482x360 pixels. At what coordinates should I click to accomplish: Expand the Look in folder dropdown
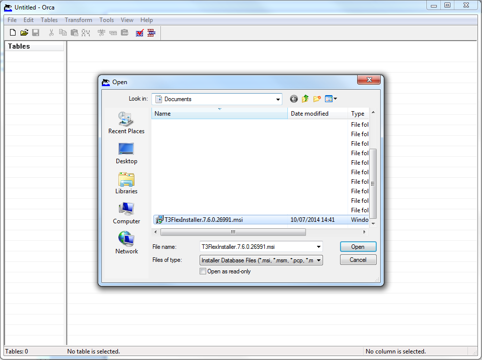click(278, 99)
